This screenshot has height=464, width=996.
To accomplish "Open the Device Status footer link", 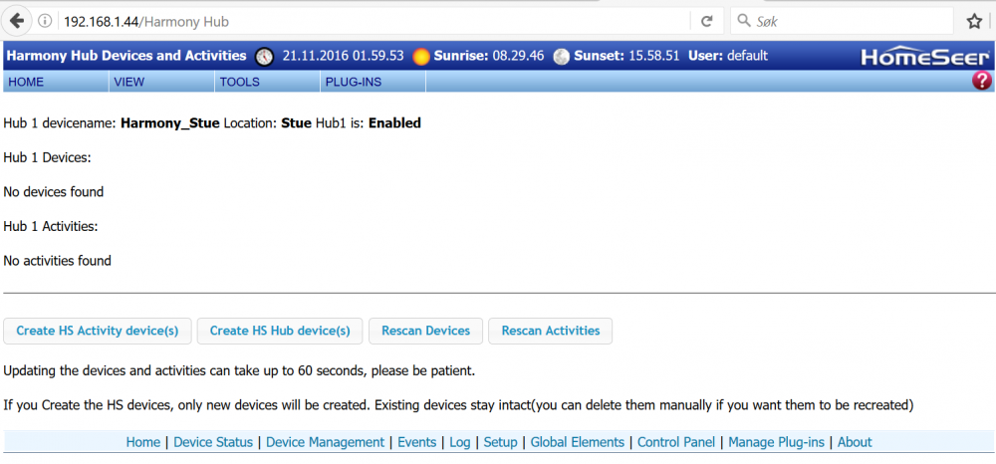I will pos(213,442).
